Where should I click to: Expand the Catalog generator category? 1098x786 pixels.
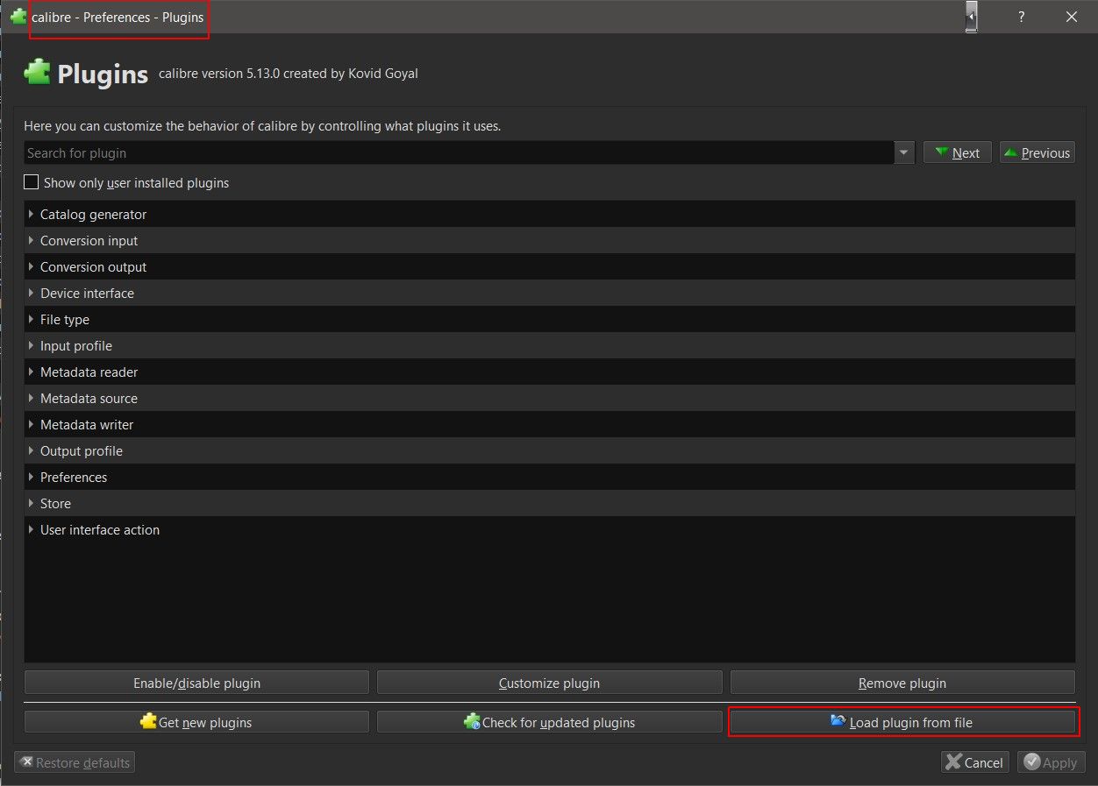coord(32,214)
